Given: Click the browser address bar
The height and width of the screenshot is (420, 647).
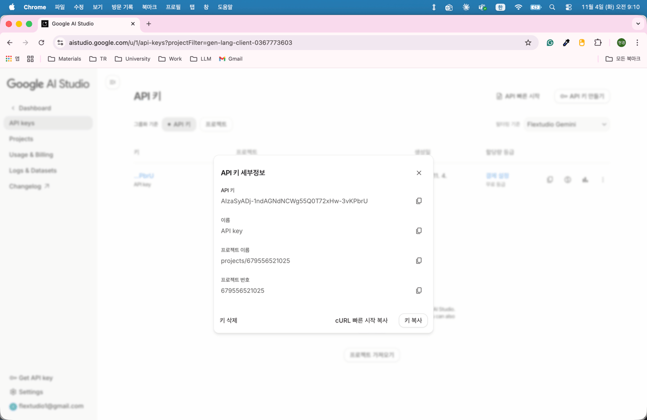Looking at the screenshot, I should point(216,42).
